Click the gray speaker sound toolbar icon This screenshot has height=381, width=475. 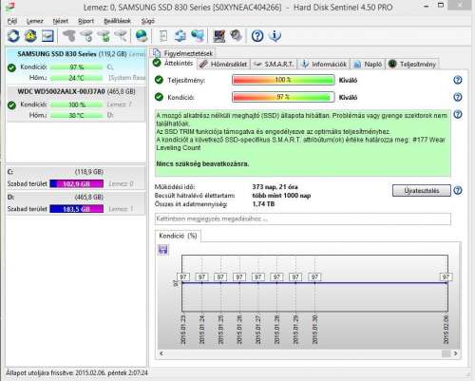point(236,36)
